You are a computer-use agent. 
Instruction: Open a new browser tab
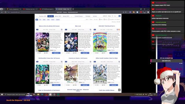pos(73,9)
